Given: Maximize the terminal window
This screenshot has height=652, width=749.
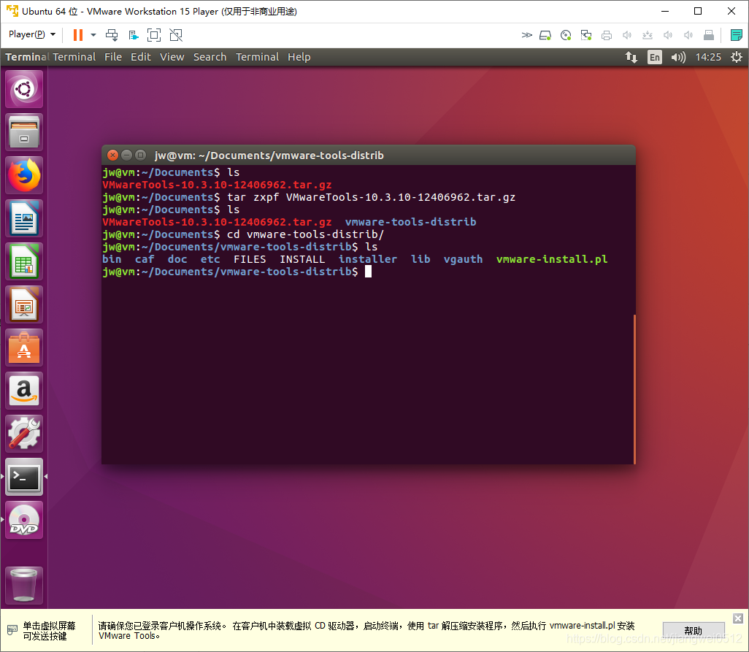Looking at the screenshot, I should 140,156.
